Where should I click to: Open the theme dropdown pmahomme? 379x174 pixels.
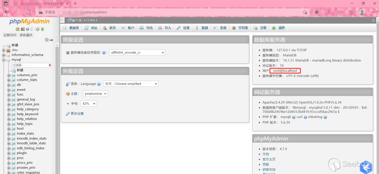click(x=95, y=94)
